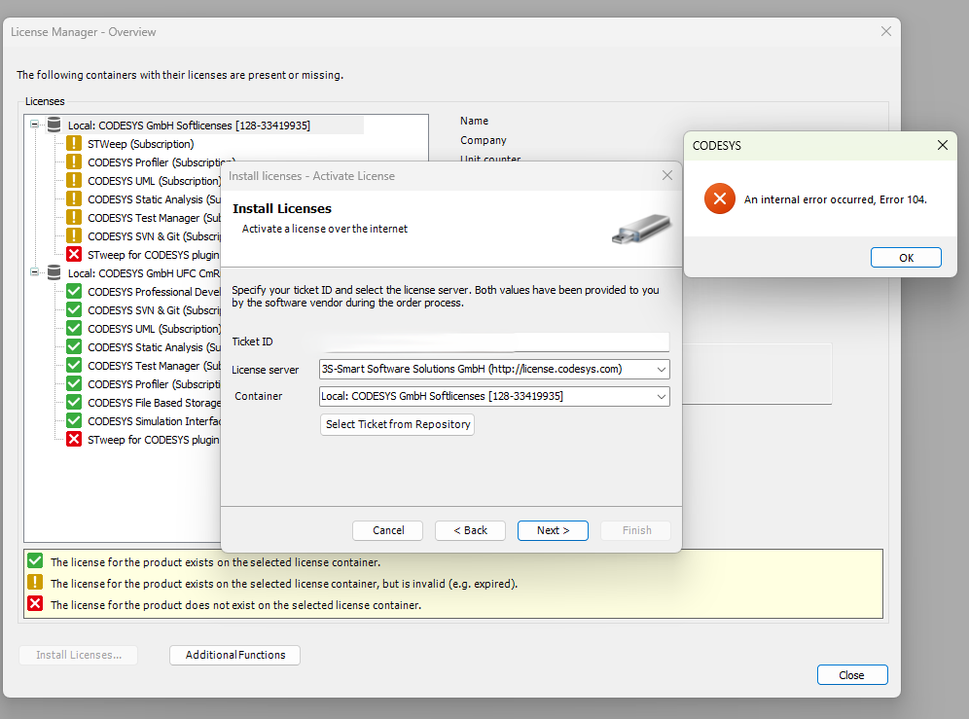Screen dimensions: 969x719
Task: Click the green check beside CODESYS File Based Storage
Action: pos(74,403)
